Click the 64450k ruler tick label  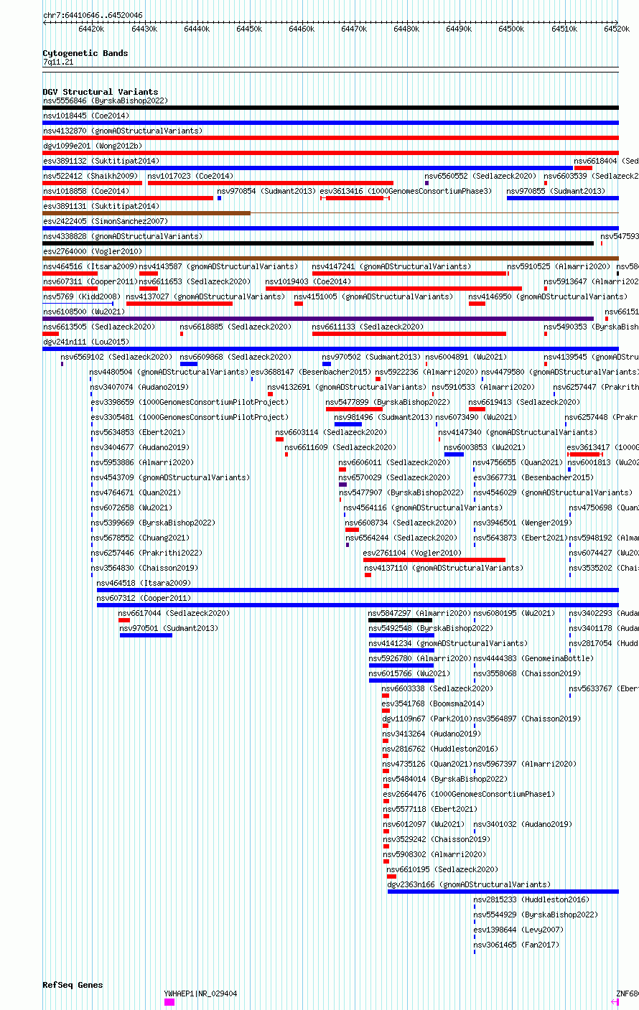[x=249, y=29]
